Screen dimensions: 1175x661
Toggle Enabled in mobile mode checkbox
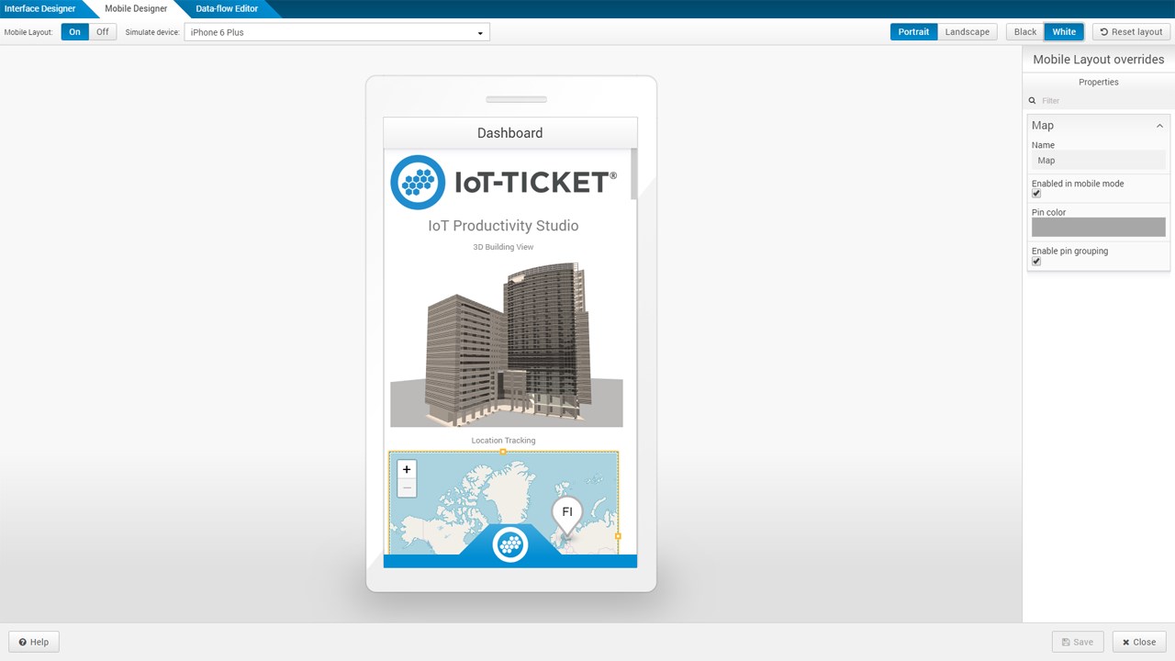1036,194
